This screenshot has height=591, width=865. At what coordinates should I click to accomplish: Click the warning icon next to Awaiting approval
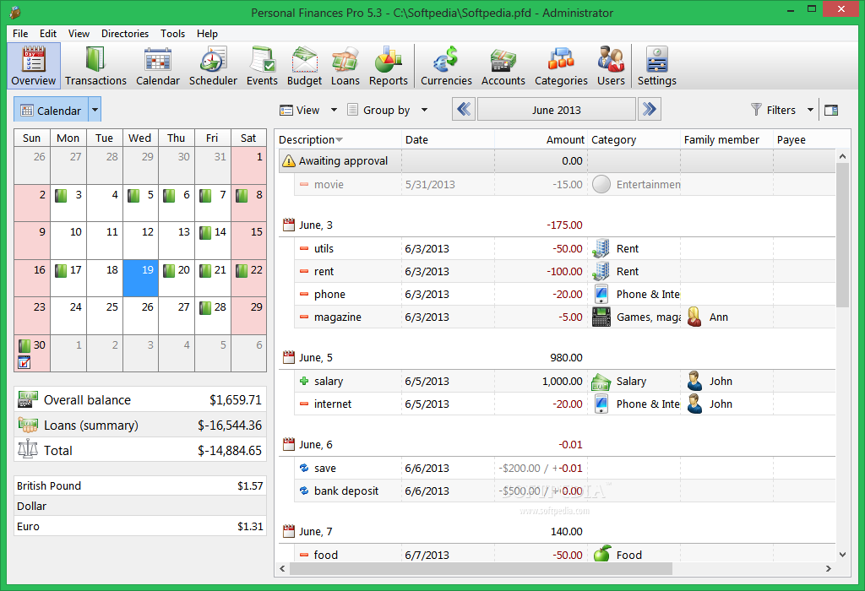click(x=289, y=161)
